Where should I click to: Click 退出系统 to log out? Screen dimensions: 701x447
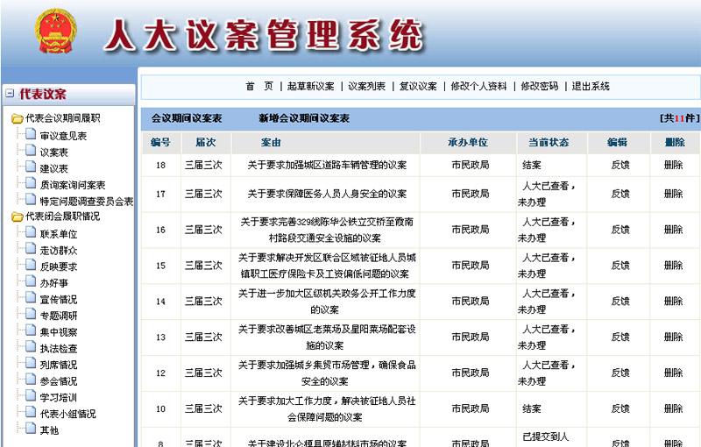pos(591,87)
